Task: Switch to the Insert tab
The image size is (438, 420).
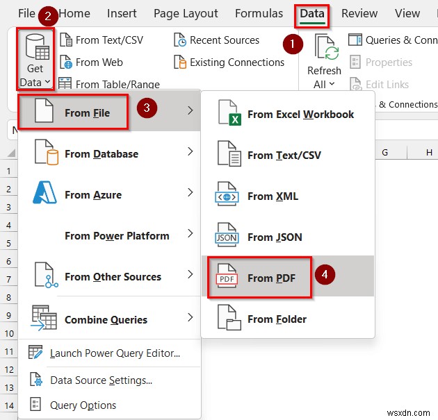Action: (x=122, y=13)
